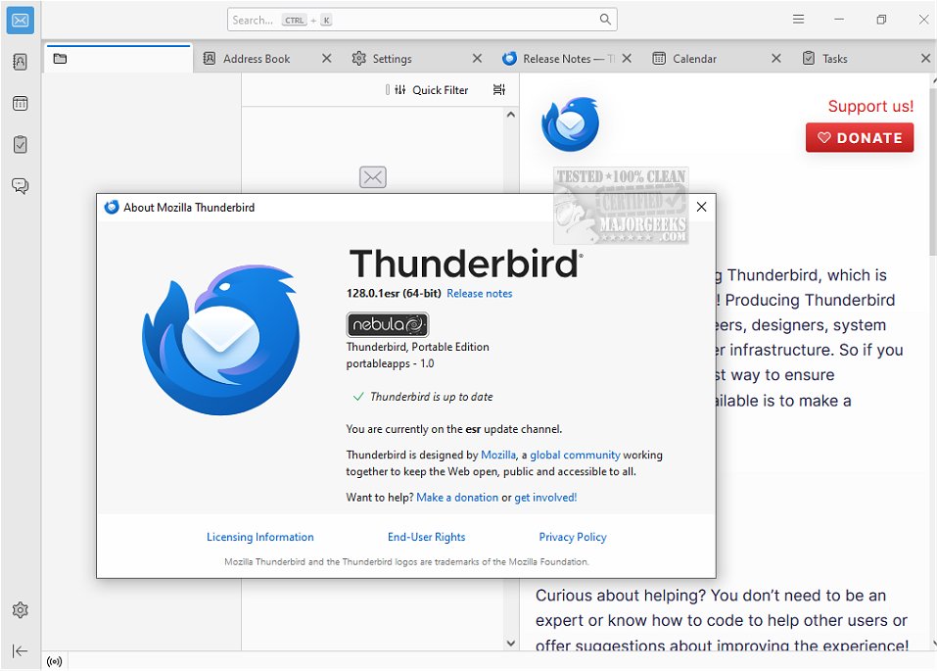
Task: Click the trademark notice at dialog bottom
Action: pos(406,562)
